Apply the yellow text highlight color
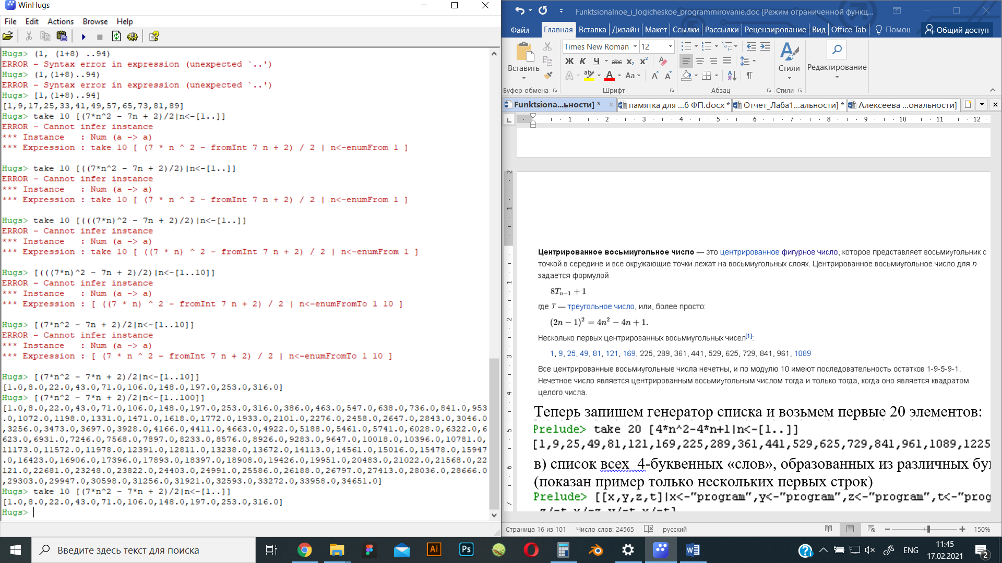Viewport: 1002px width, 563px height. pos(589,76)
